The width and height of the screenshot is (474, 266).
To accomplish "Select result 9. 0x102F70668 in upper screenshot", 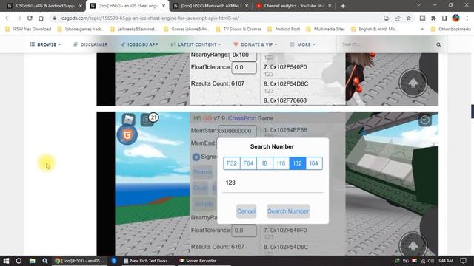I will pos(285,100).
